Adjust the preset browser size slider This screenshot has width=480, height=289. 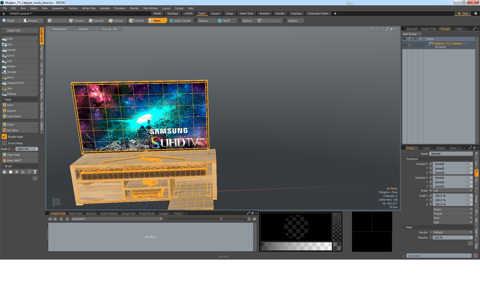tap(221, 219)
